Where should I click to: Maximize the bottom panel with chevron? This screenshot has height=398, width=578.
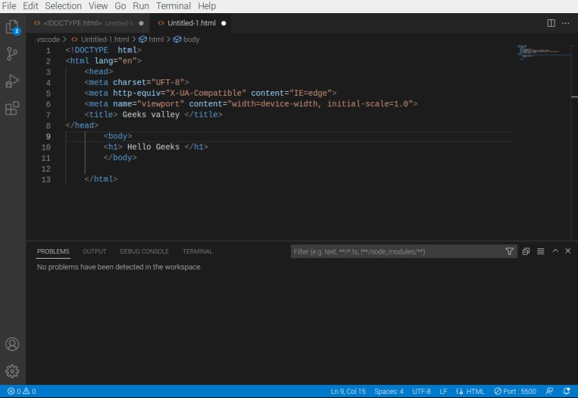click(x=555, y=252)
